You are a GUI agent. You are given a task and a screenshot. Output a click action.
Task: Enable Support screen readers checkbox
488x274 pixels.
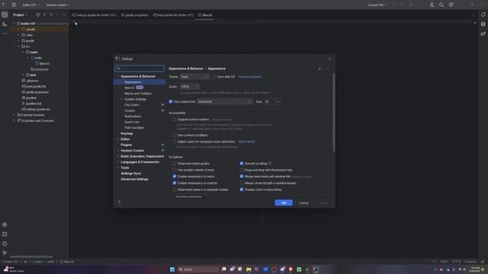click(175, 119)
